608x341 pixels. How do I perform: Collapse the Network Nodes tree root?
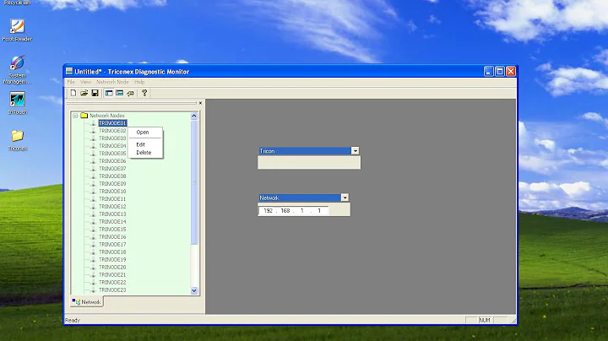(76, 116)
